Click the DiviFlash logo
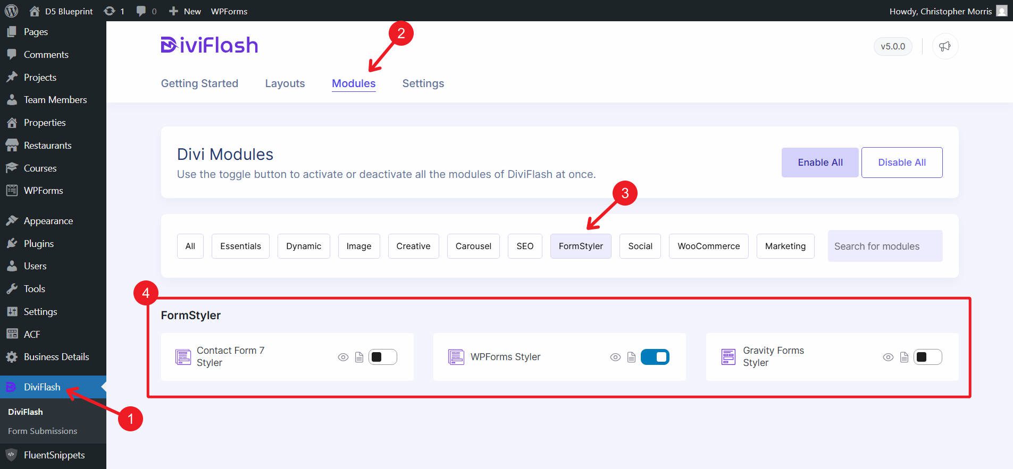The height and width of the screenshot is (469, 1013). 209,45
